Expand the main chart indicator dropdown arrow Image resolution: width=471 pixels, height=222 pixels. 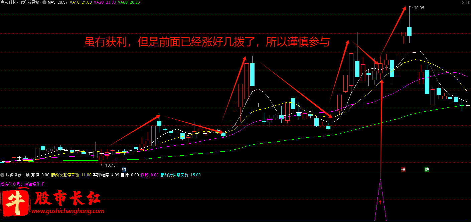tap(44, 2)
